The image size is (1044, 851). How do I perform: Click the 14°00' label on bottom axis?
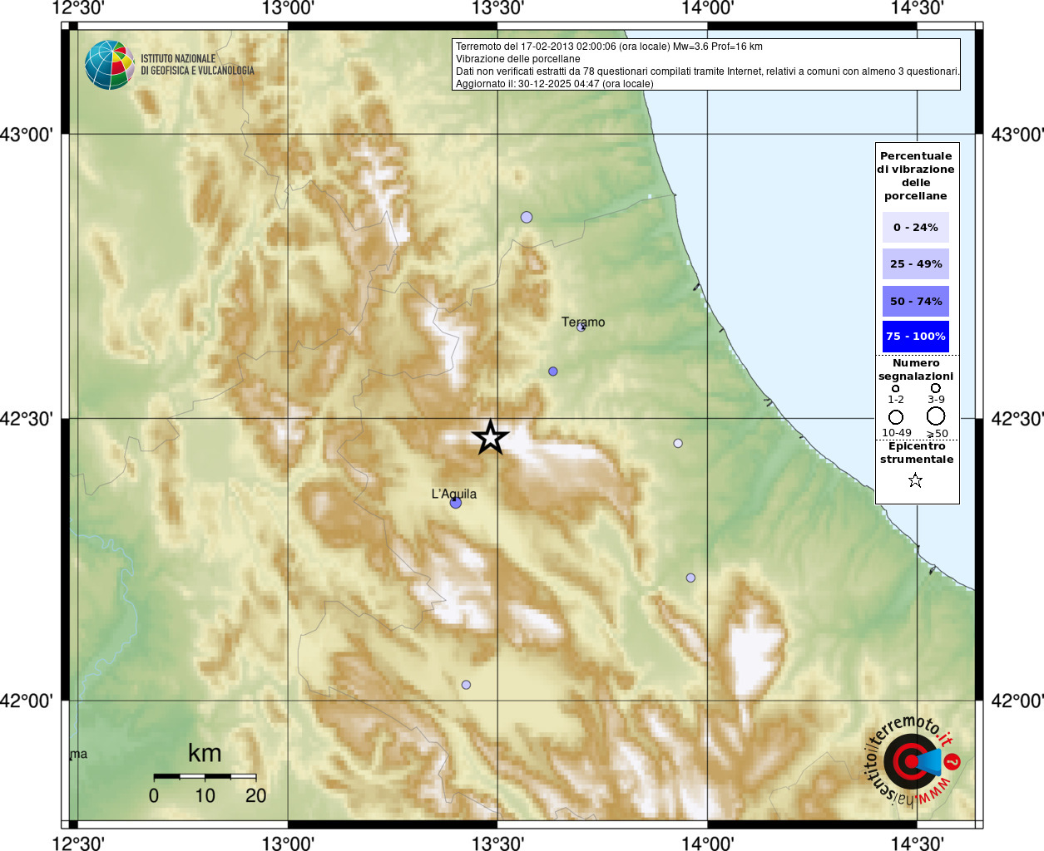[x=708, y=843]
